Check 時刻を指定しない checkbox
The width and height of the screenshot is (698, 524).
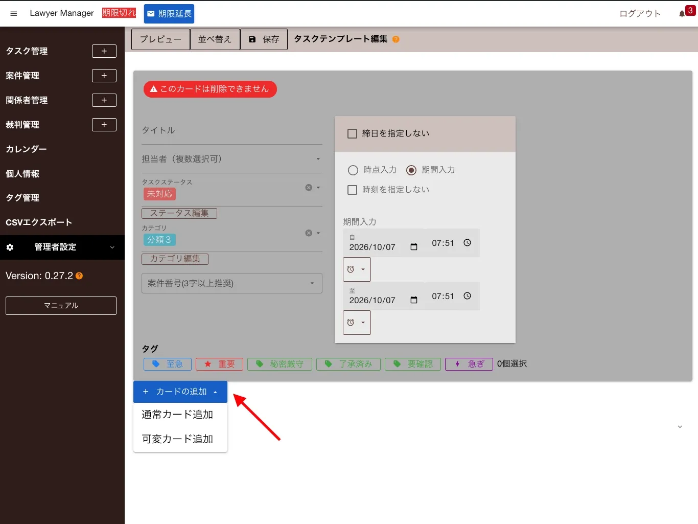coord(352,190)
